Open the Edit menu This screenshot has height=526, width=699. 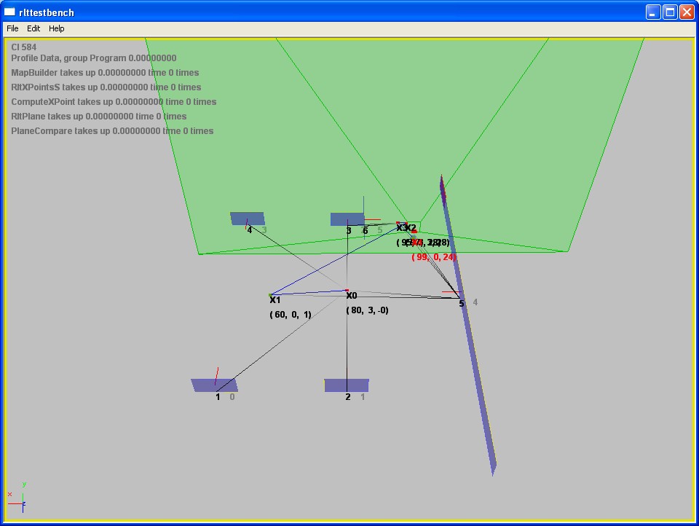click(33, 28)
